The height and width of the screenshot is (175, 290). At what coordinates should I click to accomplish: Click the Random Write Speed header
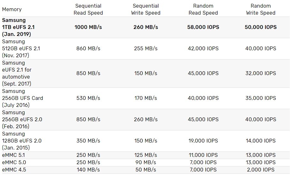click(x=261, y=9)
